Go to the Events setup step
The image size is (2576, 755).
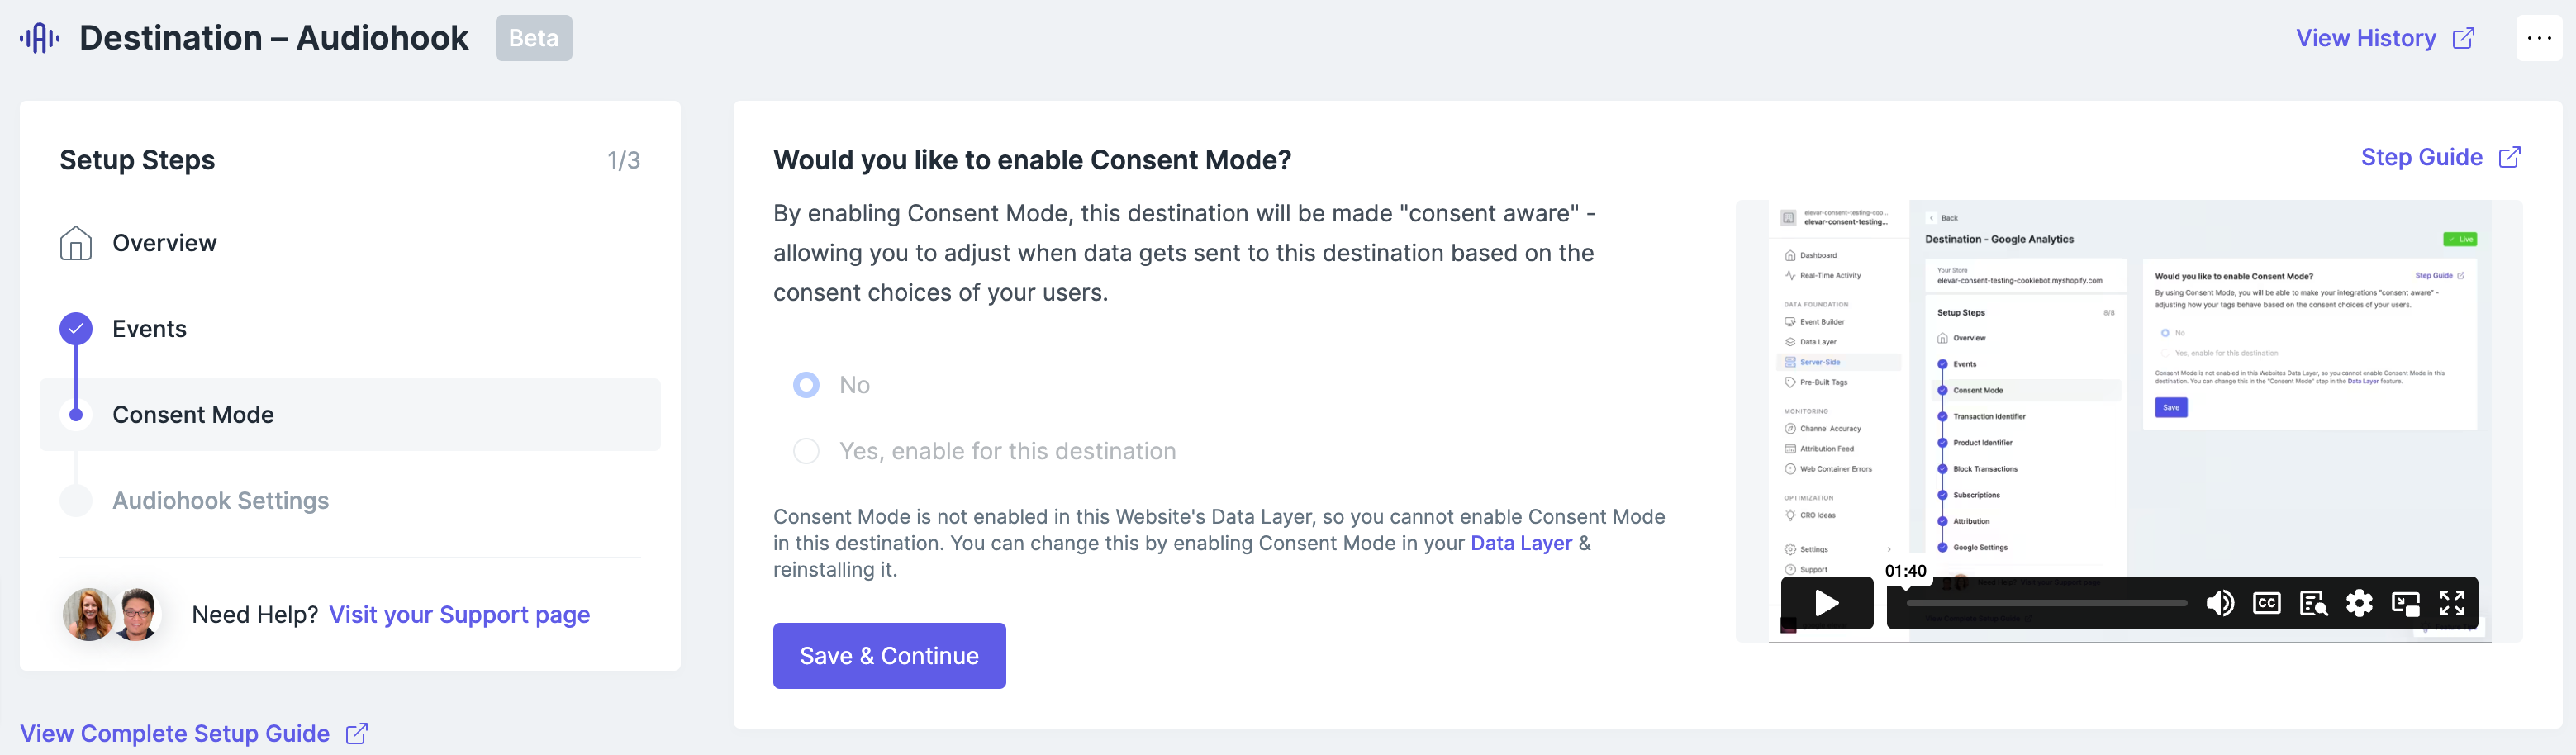149,329
